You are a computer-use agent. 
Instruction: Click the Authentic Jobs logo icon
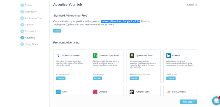point(132,92)
